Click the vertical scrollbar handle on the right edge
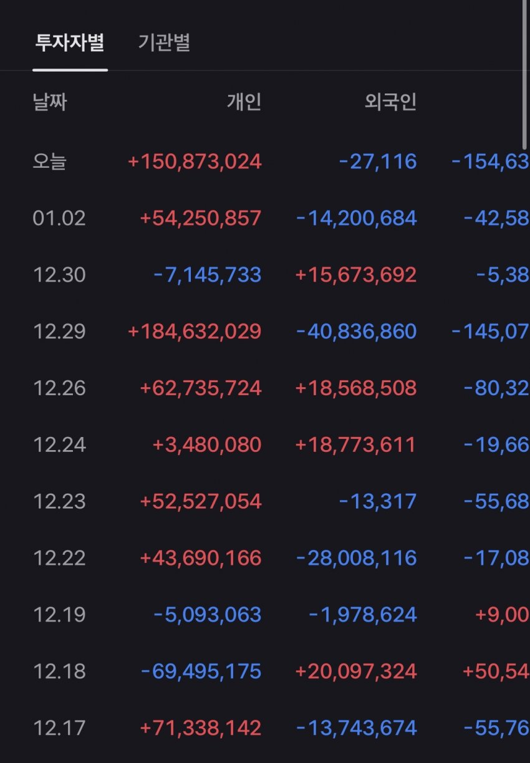This screenshot has width=530, height=763. point(525,72)
